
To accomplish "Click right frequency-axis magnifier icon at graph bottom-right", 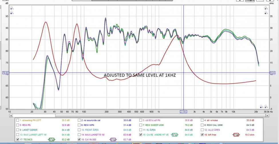I will pos(266,106).
